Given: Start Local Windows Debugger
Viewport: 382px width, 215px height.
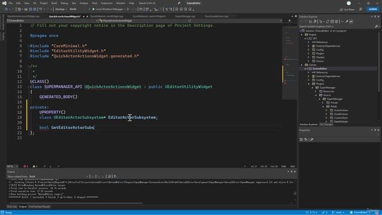Looking at the screenshot, I should [x=107, y=9].
